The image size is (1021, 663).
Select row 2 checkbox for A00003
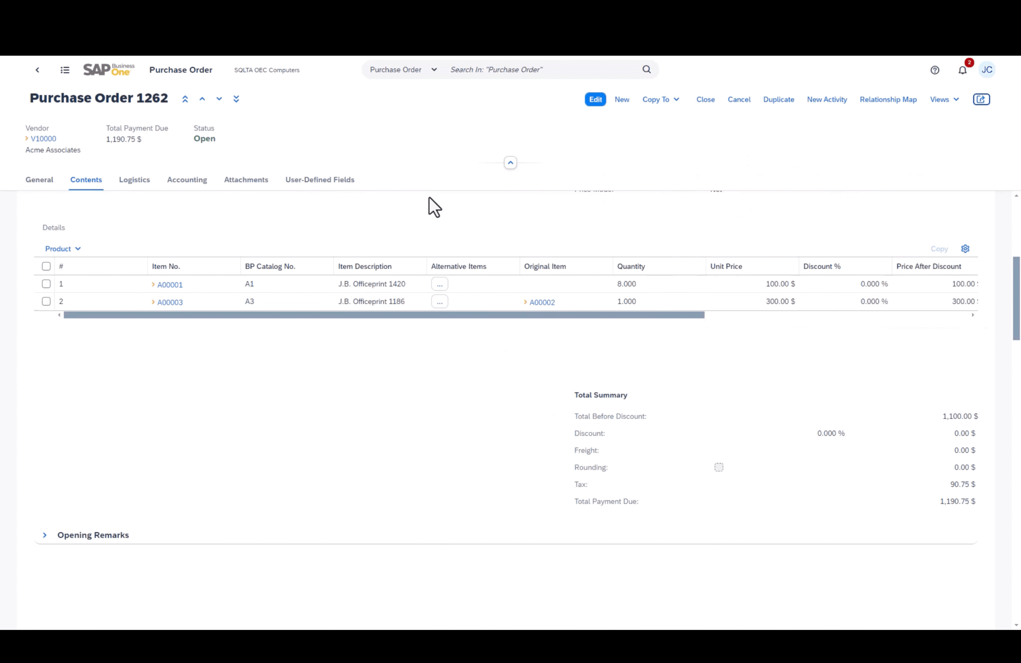tap(46, 301)
